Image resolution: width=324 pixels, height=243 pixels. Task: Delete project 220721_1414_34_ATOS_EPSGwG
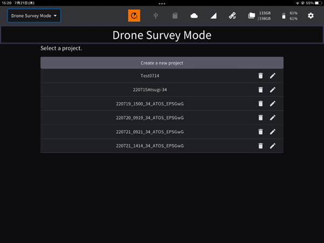pos(260,146)
